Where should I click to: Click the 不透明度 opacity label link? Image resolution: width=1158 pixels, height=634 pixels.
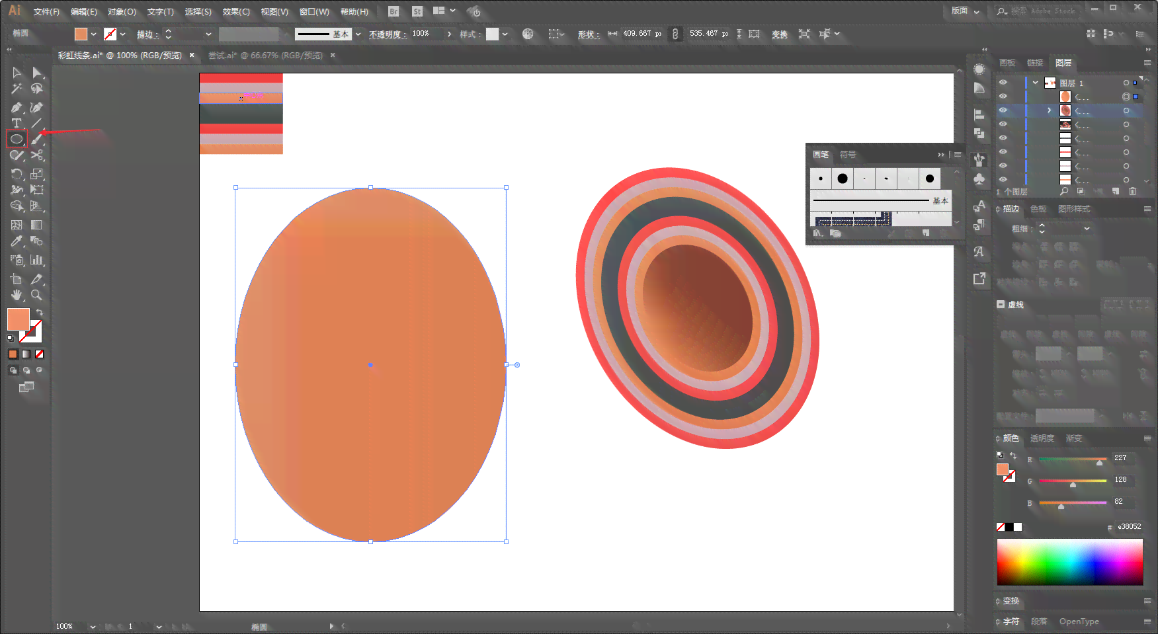388,34
